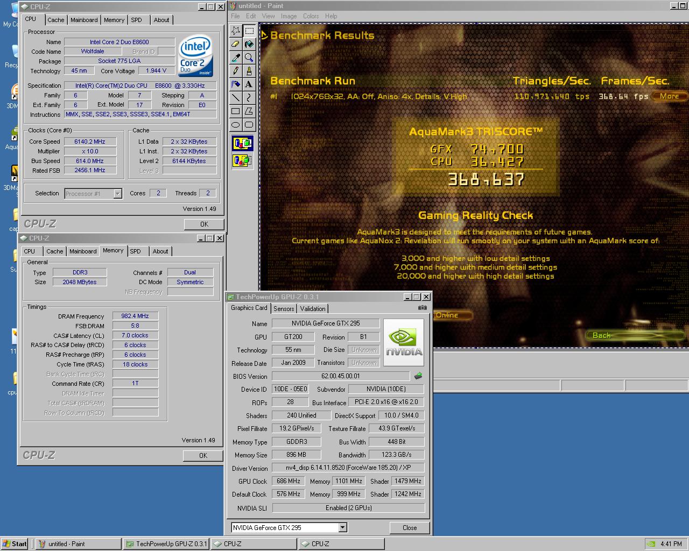Click the Name field NVIDIA GeForce GTX 295

[x=326, y=323]
